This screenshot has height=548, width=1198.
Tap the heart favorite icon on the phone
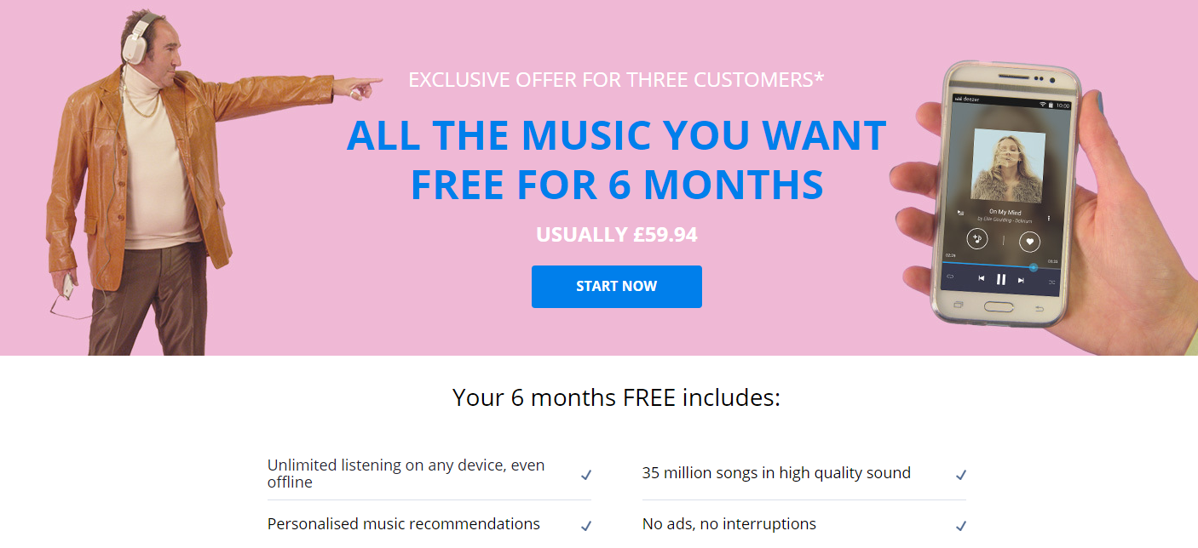pos(1030,242)
